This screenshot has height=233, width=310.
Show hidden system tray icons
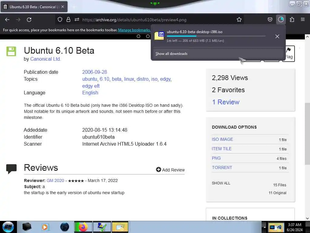point(265,227)
